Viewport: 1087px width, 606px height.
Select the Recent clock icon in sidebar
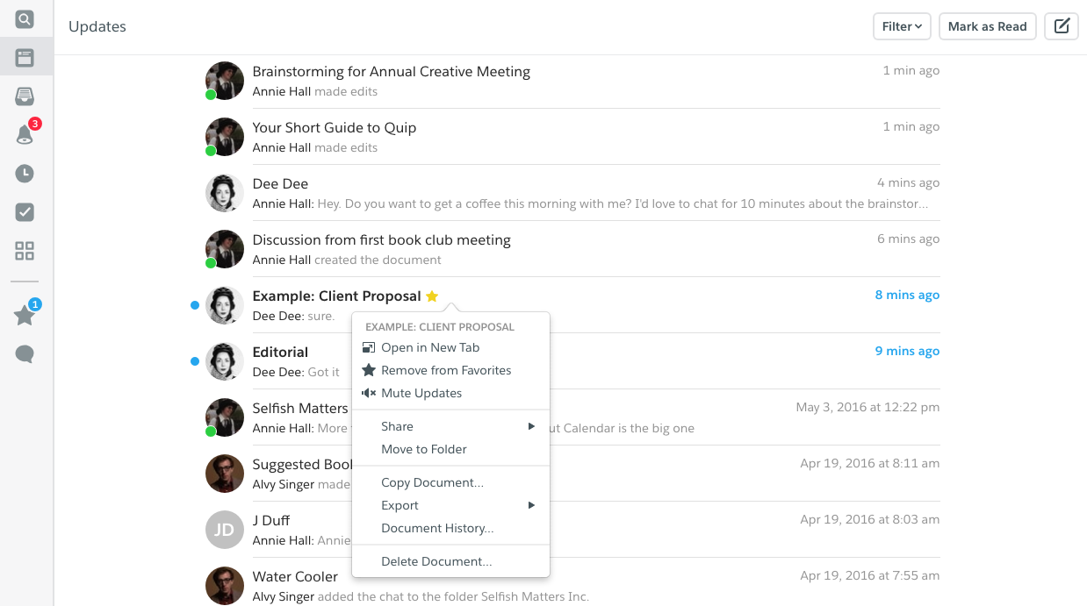pyautogui.click(x=24, y=174)
